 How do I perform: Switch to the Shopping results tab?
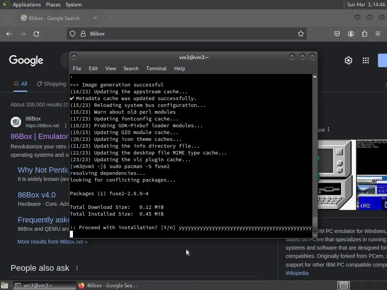coord(51,84)
